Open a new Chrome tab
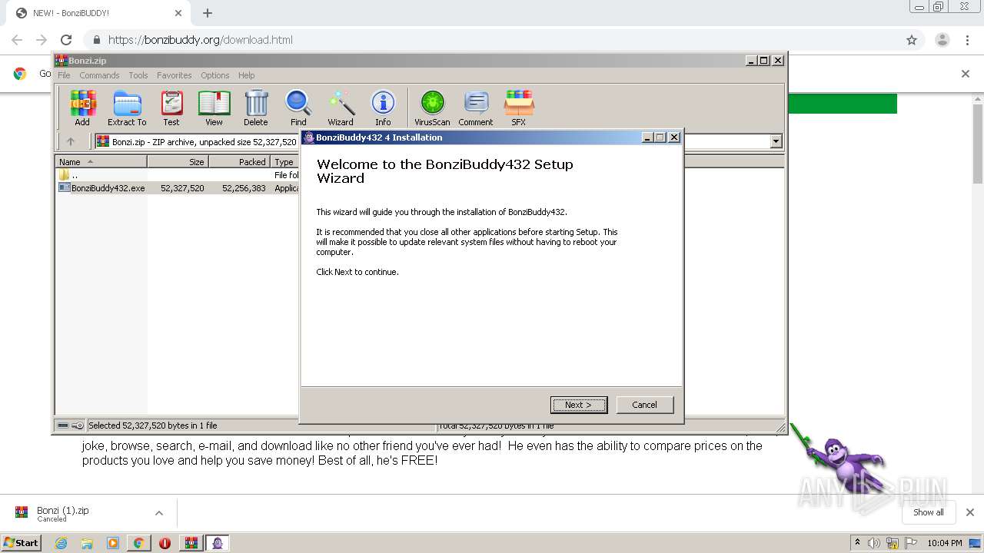Viewport: 984px width, 553px height. pyautogui.click(x=208, y=13)
